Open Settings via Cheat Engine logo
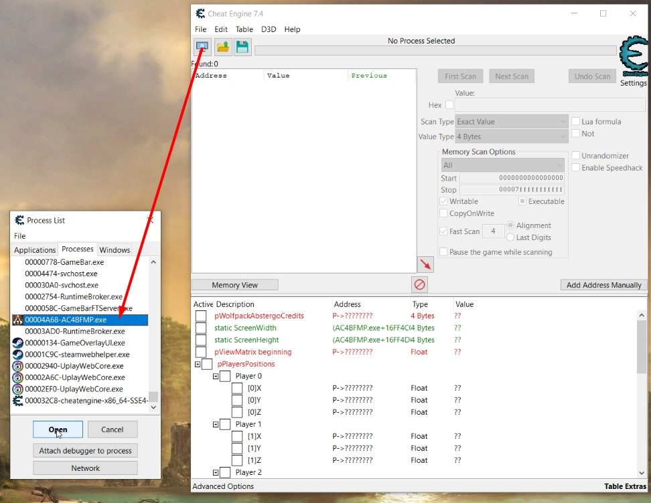The width and height of the screenshot is (651, 503). pos(633,56)
